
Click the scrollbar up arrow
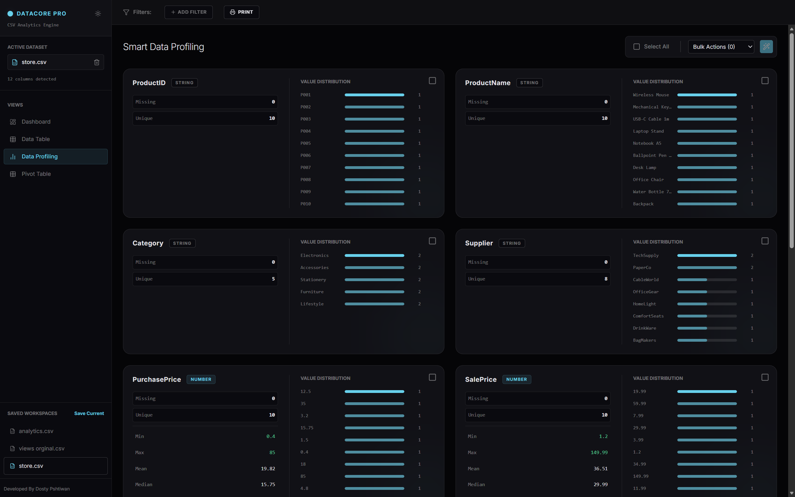[x=791, y=29]
